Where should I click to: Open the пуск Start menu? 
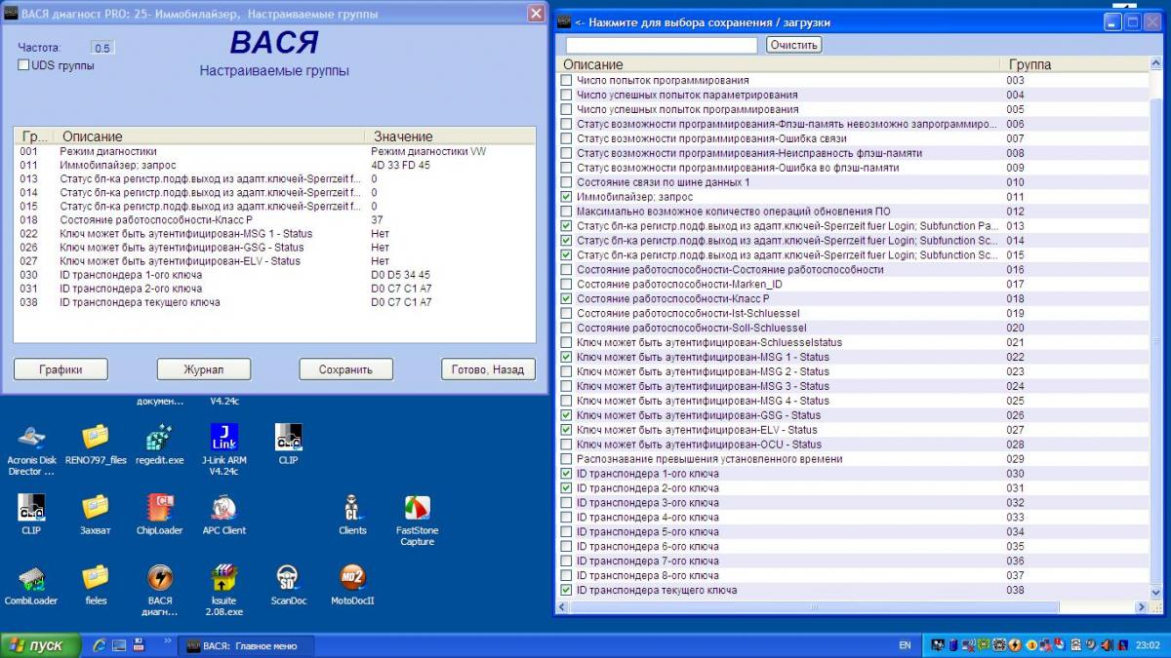tap(38, 645)
